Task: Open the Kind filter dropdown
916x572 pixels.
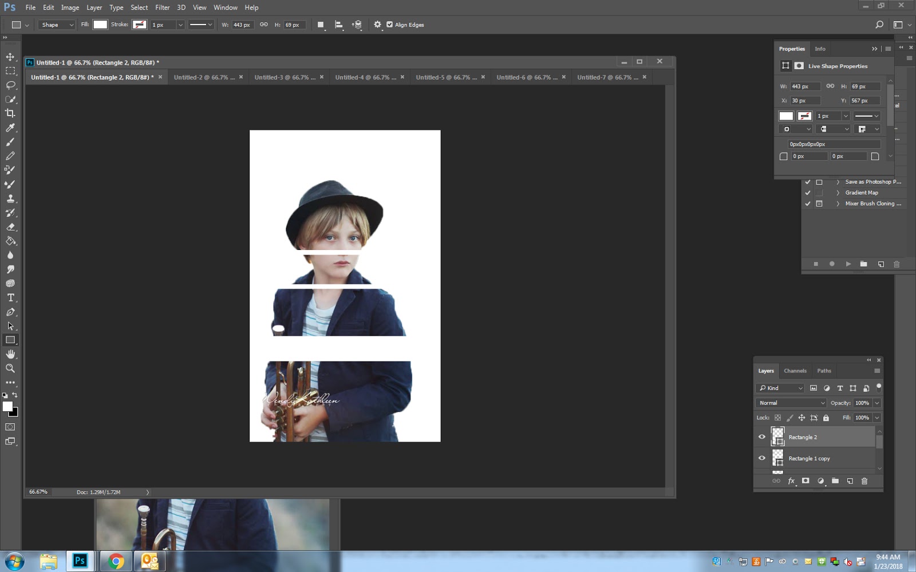Action: coord(780,388)
